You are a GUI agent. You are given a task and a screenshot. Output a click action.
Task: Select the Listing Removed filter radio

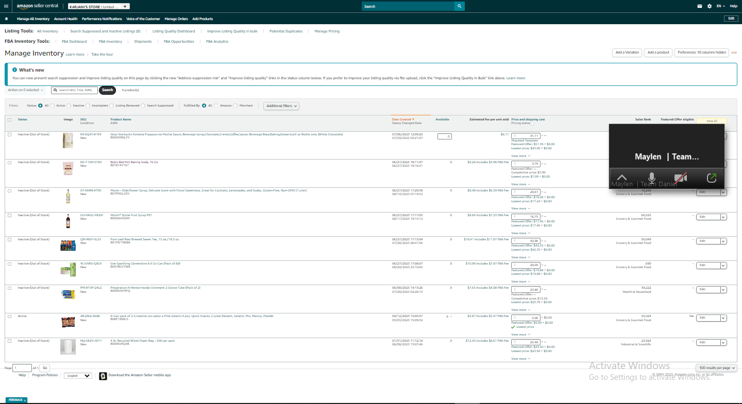tap(112, 106)
